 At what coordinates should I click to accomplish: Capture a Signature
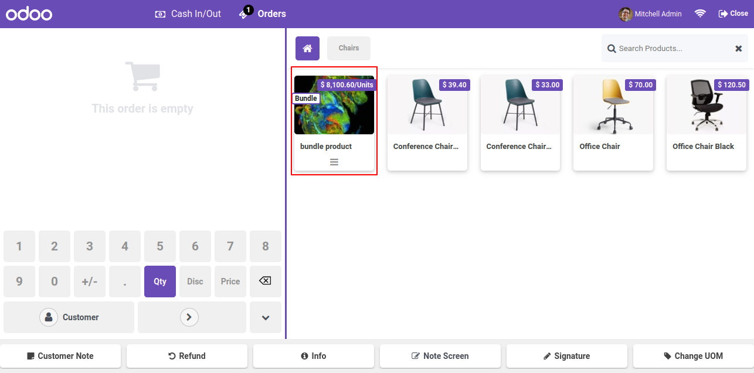pyautogui.click(x=567, y=356)
